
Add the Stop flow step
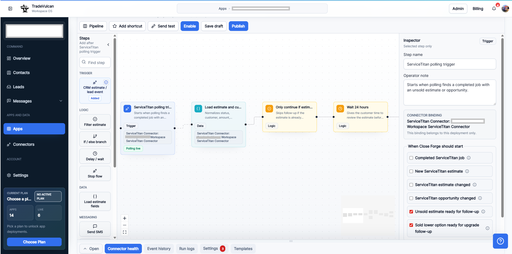(x=95, y=173)
